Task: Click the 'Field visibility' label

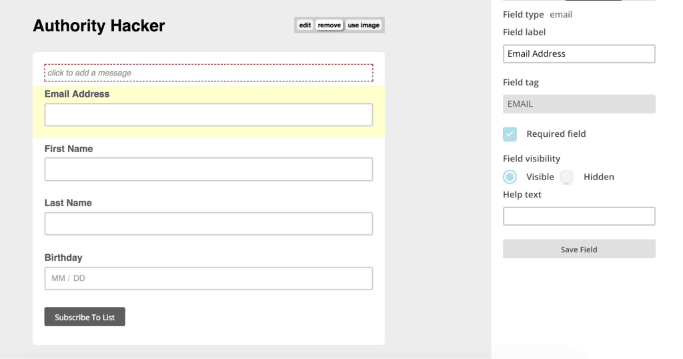Action: pyautogui.click(x=532, y=159)
